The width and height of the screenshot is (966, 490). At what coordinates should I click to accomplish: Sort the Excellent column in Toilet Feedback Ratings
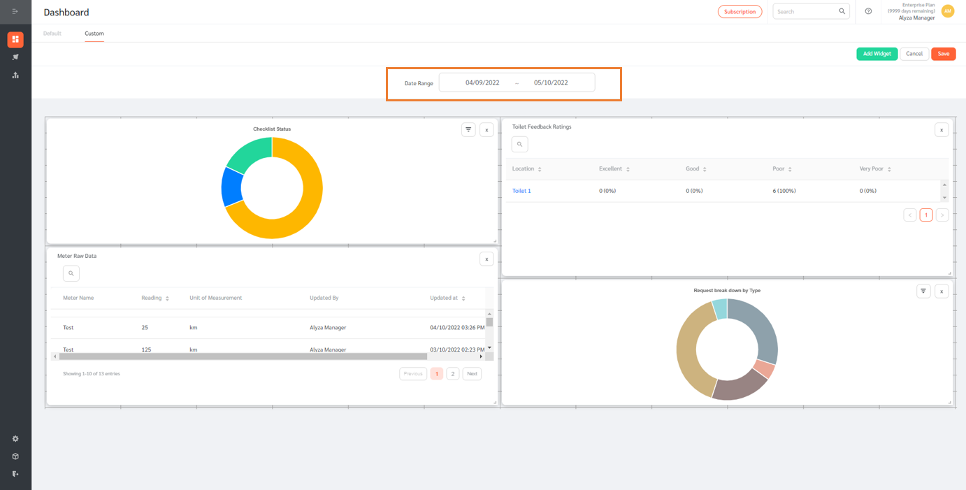click(627, 168)
